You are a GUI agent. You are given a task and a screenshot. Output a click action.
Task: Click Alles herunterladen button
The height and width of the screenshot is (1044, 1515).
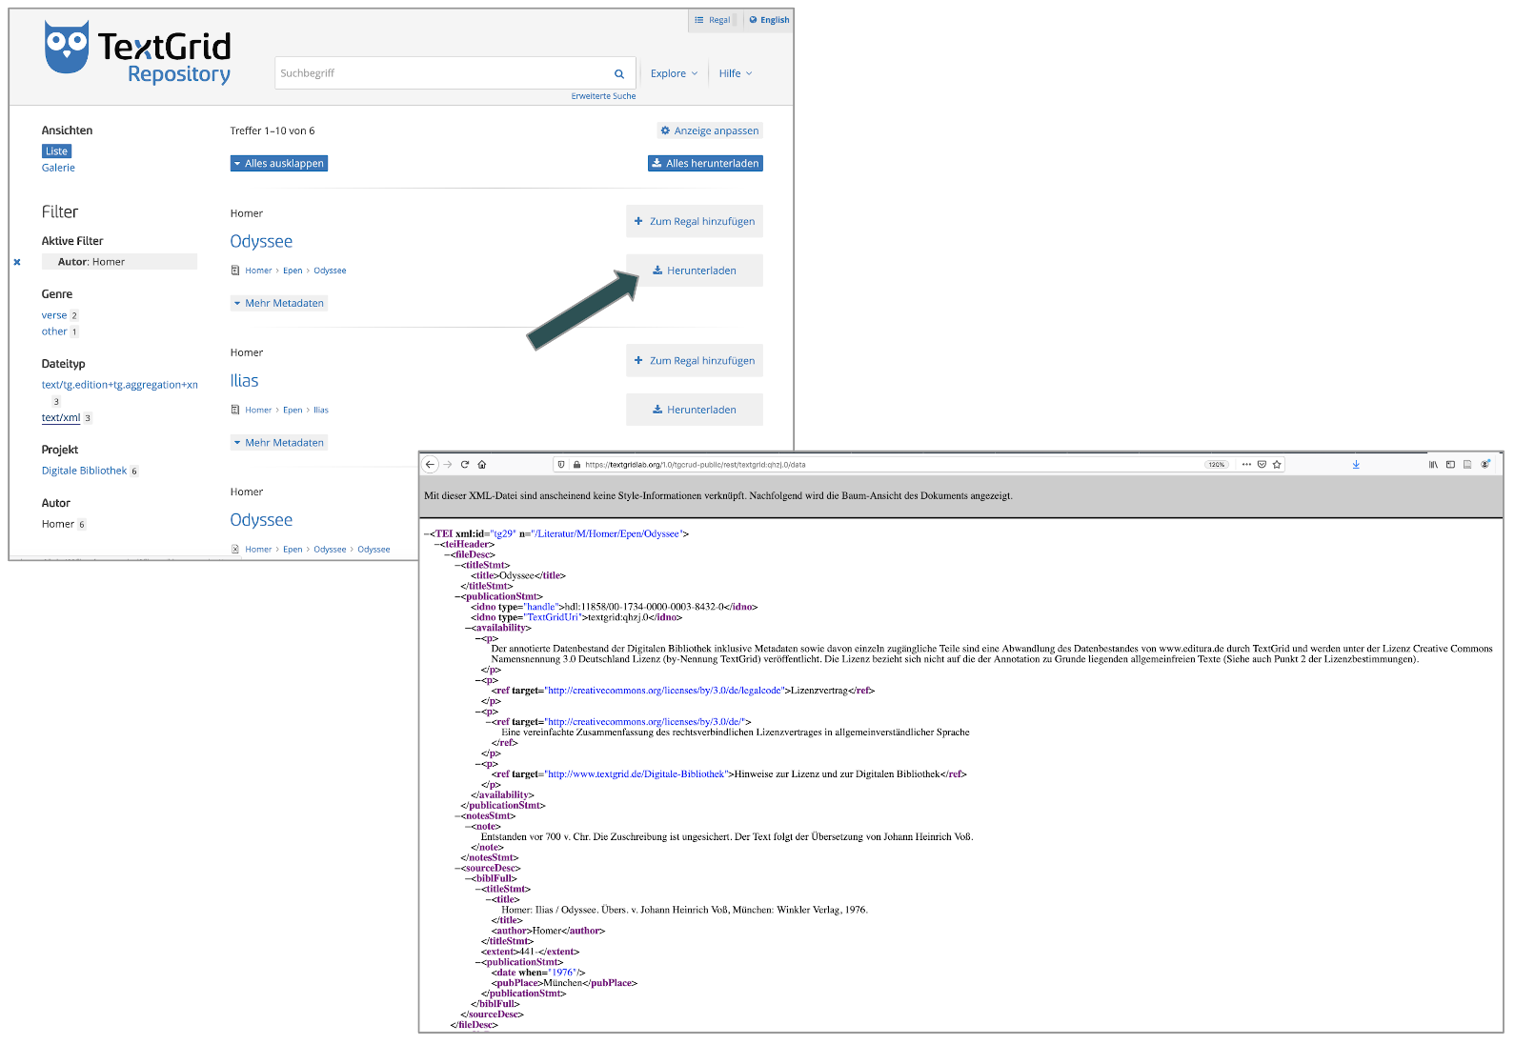[705, 164]
